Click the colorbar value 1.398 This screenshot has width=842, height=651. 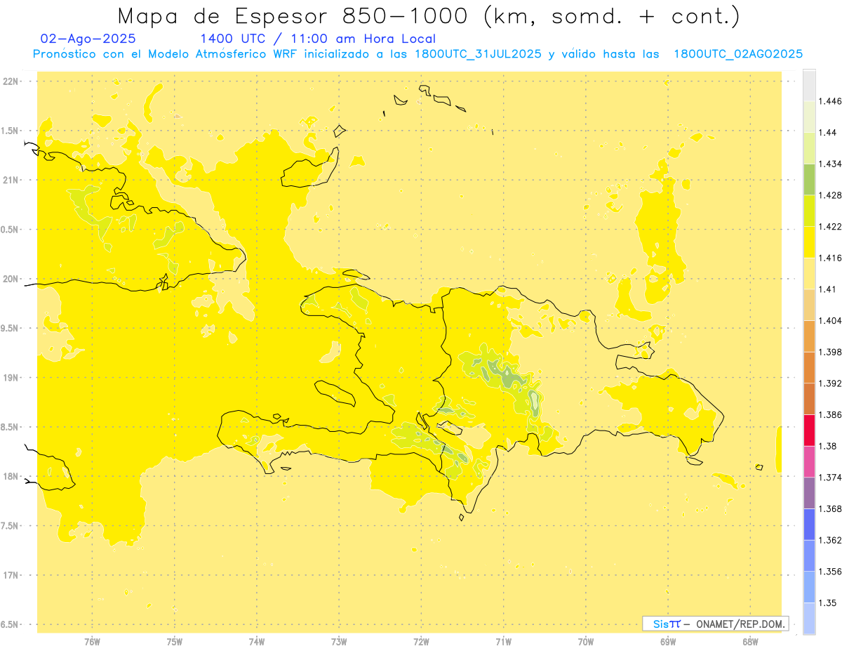coord(830,352)
